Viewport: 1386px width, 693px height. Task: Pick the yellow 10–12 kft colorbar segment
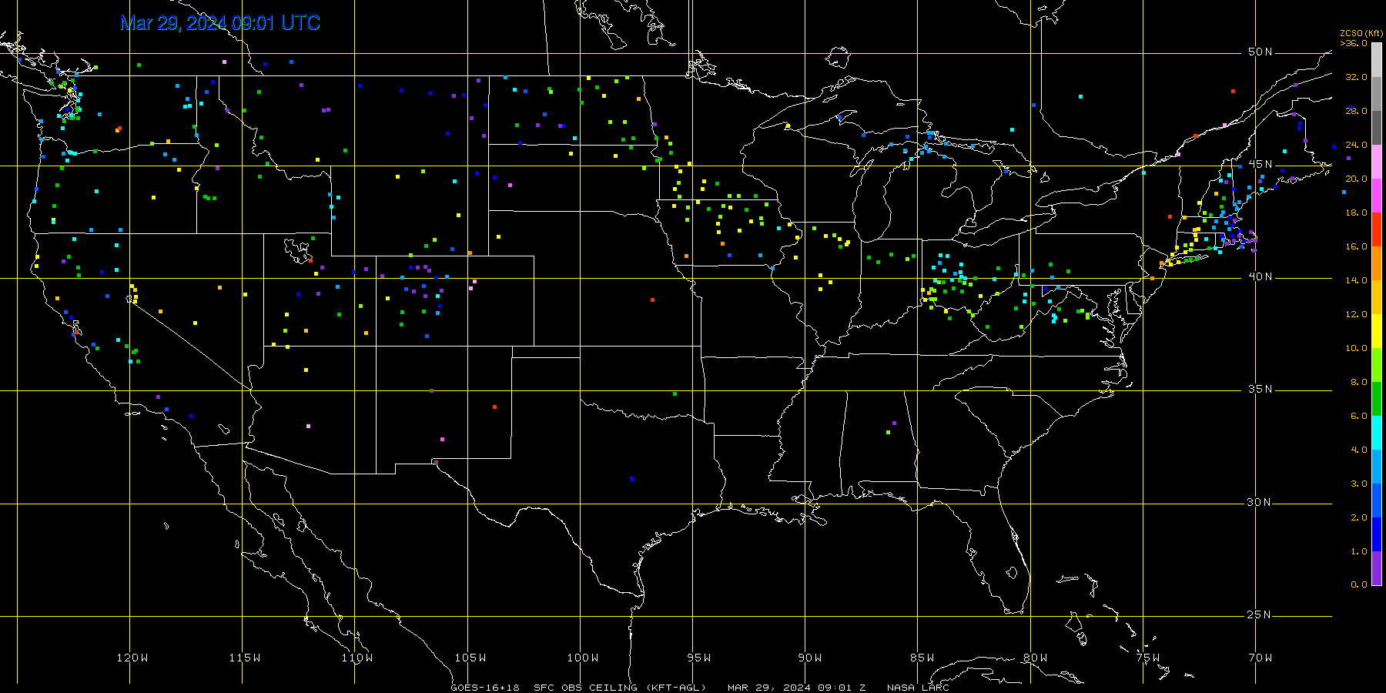coord(1377,331)
